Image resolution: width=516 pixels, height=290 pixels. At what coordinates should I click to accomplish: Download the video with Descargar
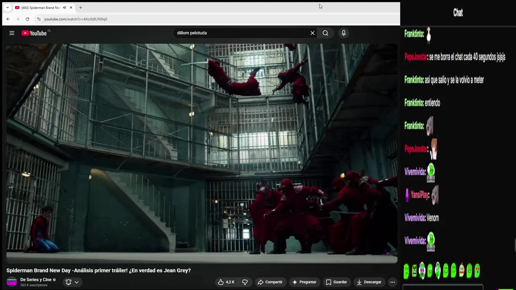click(369, 282)
